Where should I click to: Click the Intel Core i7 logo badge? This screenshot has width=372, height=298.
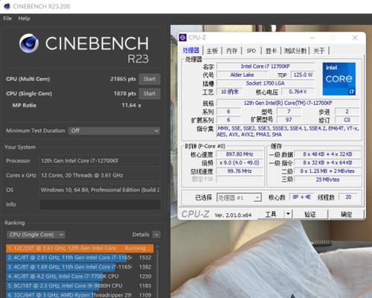click(339, 79)
